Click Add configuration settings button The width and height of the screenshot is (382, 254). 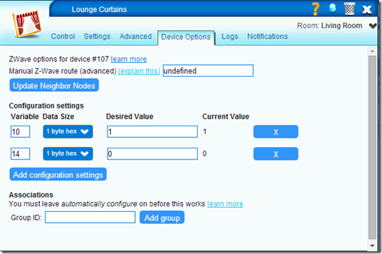point(58,175)
